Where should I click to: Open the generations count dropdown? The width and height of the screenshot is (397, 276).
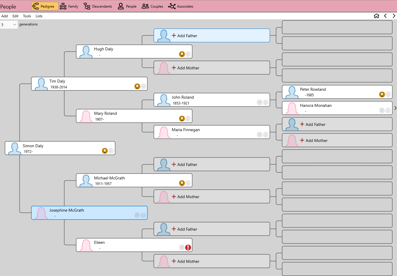pos(9,25)
